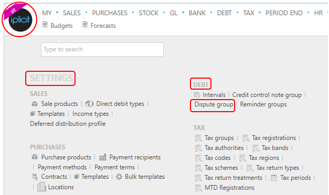Open Tax periods link
Screen dimensions: 329x195
coord(295,178)
